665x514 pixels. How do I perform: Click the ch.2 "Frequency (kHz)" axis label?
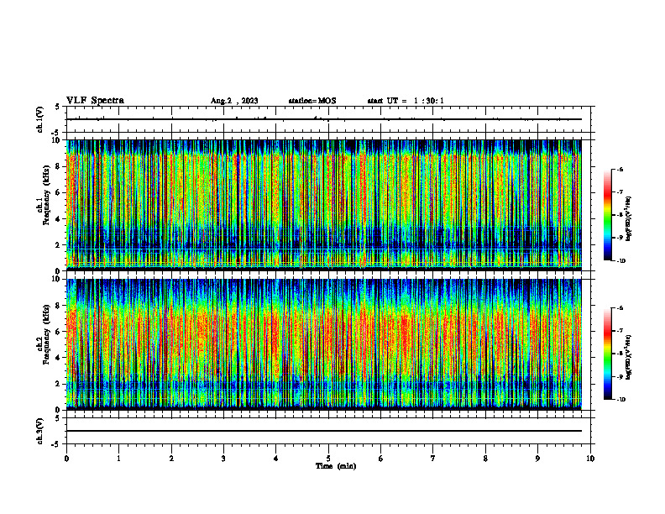46,334
